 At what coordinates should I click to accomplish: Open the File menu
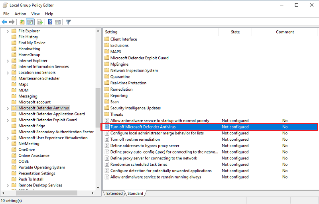(x=6, y=14)
